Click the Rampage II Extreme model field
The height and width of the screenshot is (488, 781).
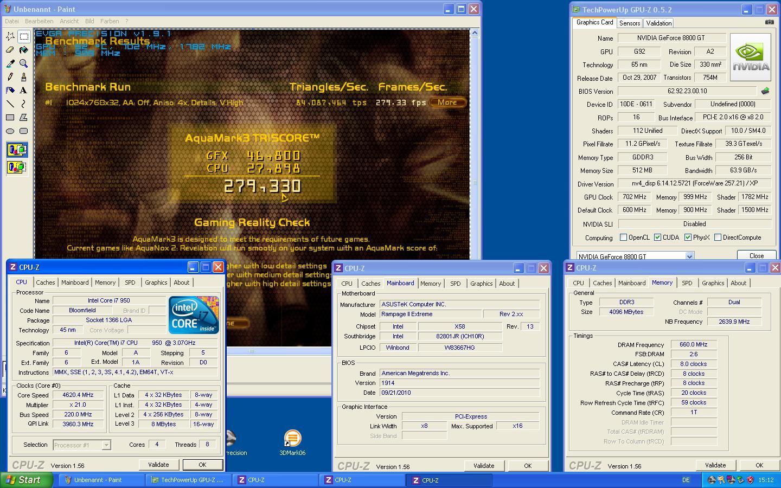click(x=430, y=314)
